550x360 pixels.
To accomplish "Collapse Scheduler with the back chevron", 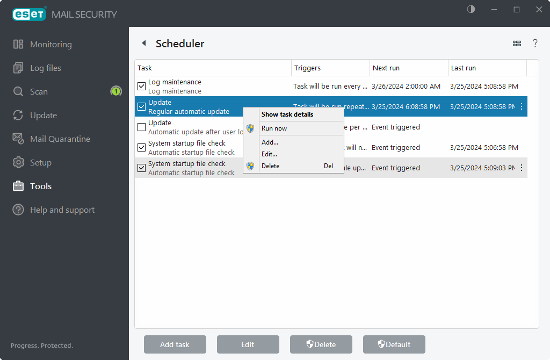I will coord(143,43).
